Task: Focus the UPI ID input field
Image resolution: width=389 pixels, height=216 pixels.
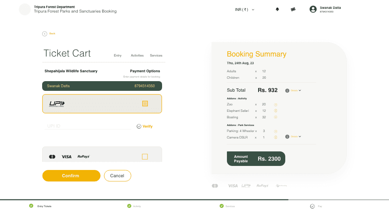Action: point(88,126)
